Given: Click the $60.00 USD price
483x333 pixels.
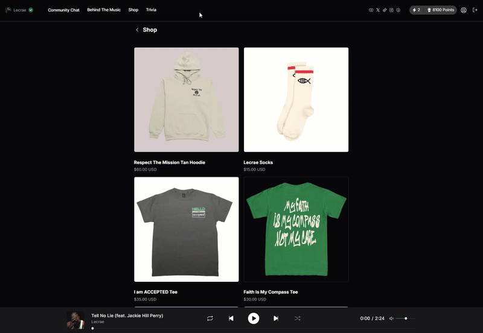Looking at the screenshot, I should pyautogui.click(x=145, y=170).
